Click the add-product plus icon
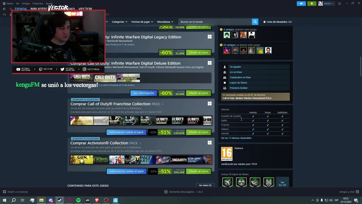The width and height of the screenshot is (362, 204). [x=4, y=192]
